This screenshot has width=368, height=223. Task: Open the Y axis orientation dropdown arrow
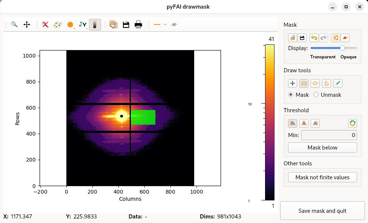[87, 28]
